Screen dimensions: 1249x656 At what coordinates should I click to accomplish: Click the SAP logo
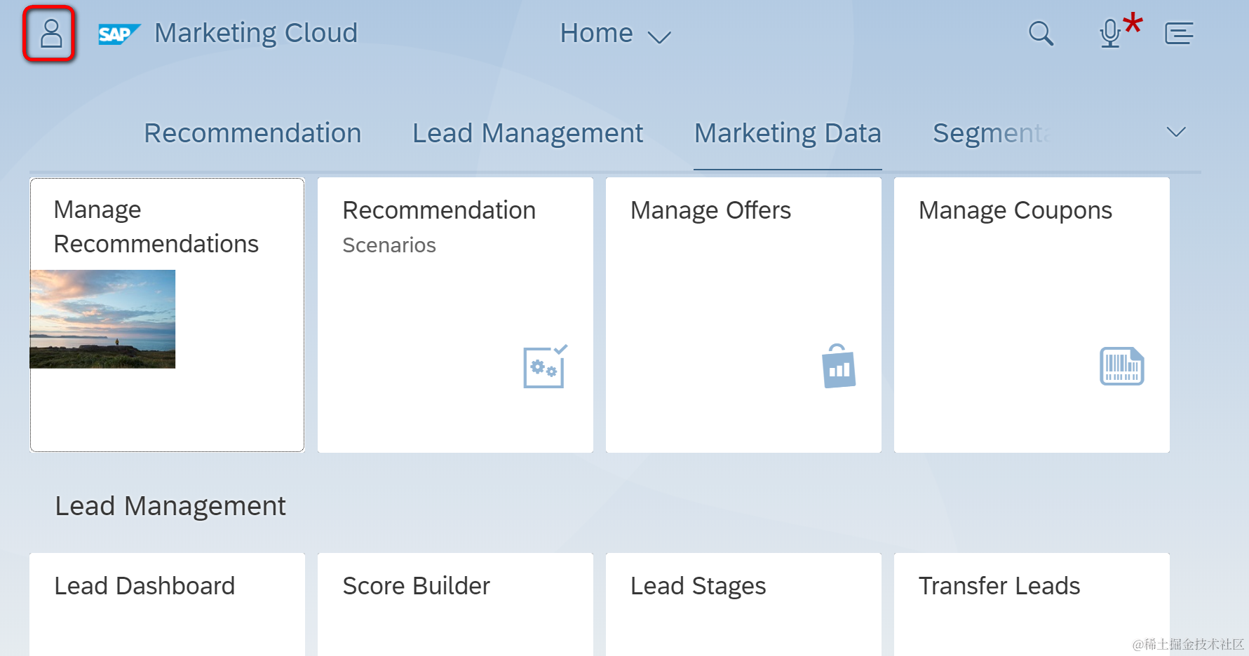pyautogui.click(x=119, y=34)
